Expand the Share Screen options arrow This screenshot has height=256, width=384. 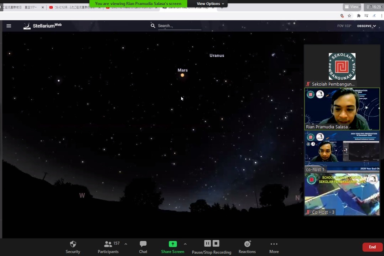(185, 244)
